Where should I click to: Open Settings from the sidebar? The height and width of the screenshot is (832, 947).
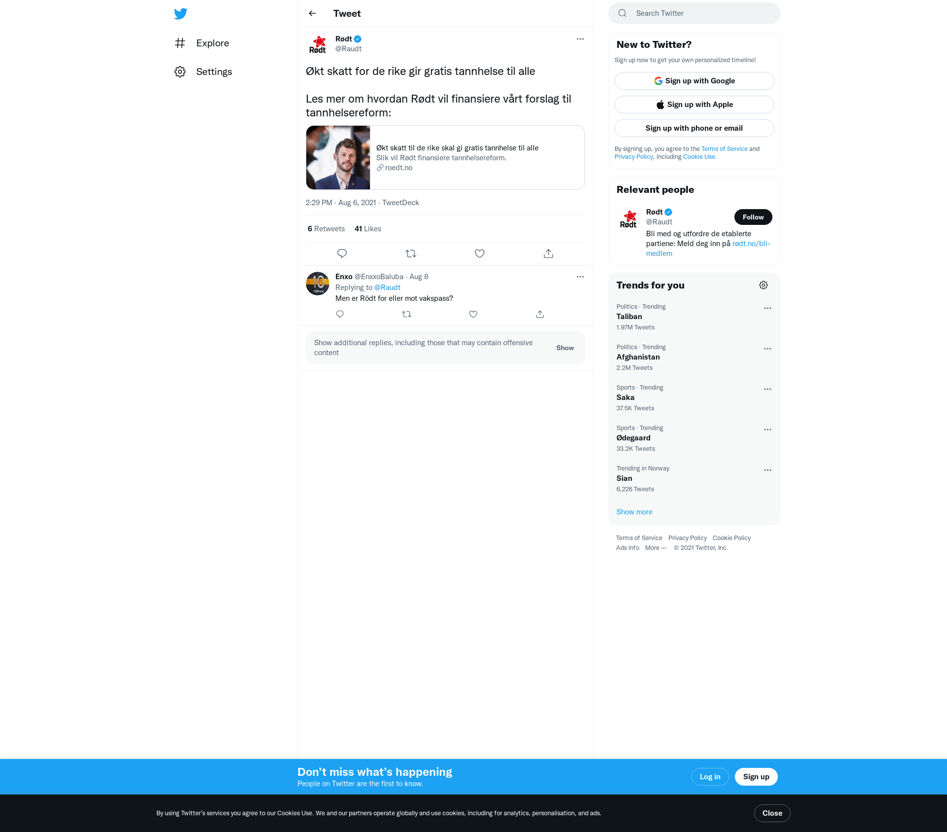click(x=203, y=72)
